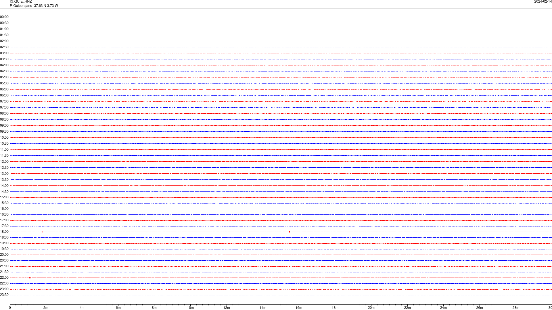Click the 20m tick label on time axis

click(x=371, y=308)
